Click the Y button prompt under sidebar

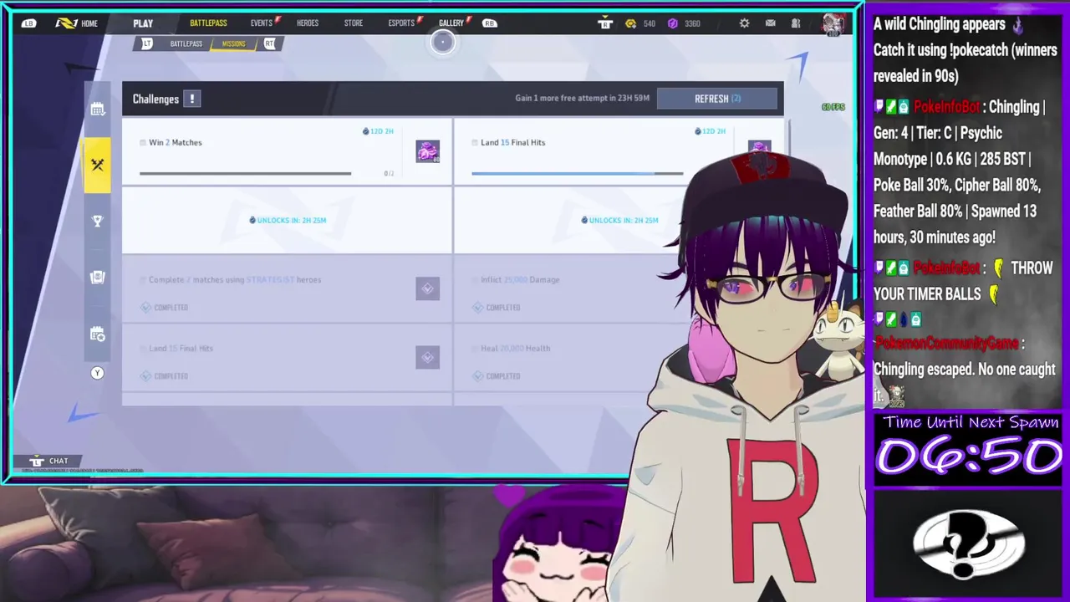pos(97,373)
